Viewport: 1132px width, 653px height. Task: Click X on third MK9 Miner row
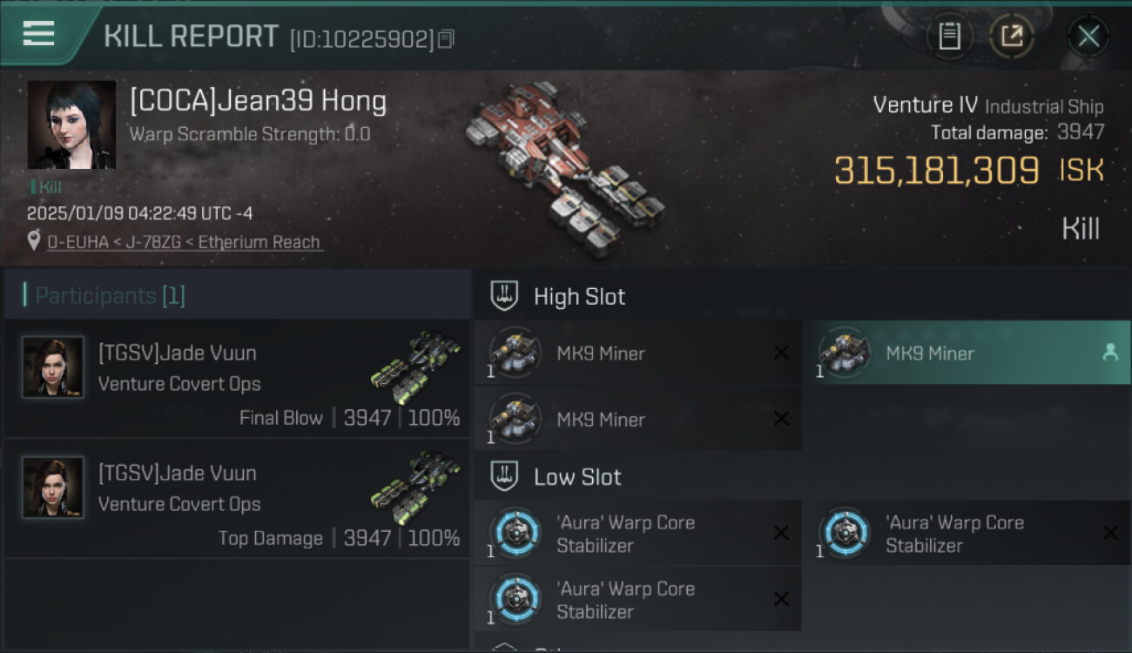pyautogui.click(x=781, y=419)
